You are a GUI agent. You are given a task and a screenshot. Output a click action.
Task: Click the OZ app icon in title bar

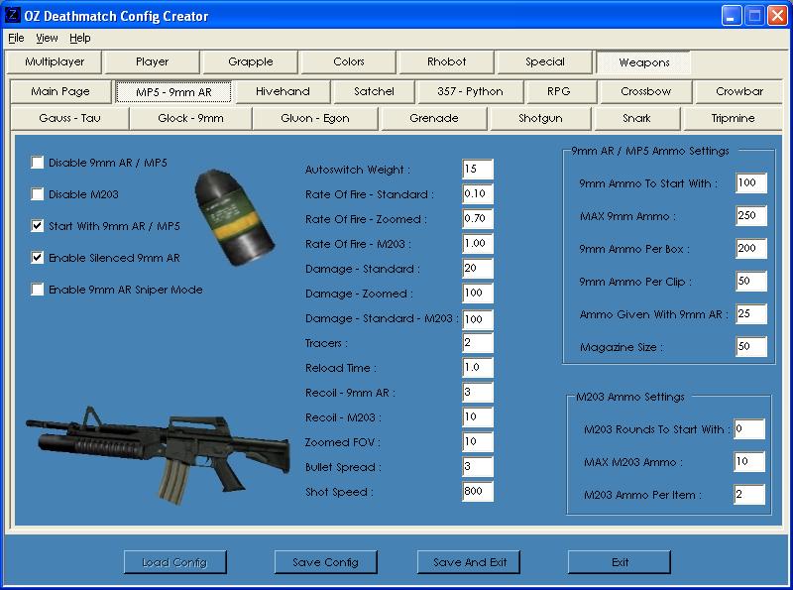pyautogui.click(x=12, y=15)
